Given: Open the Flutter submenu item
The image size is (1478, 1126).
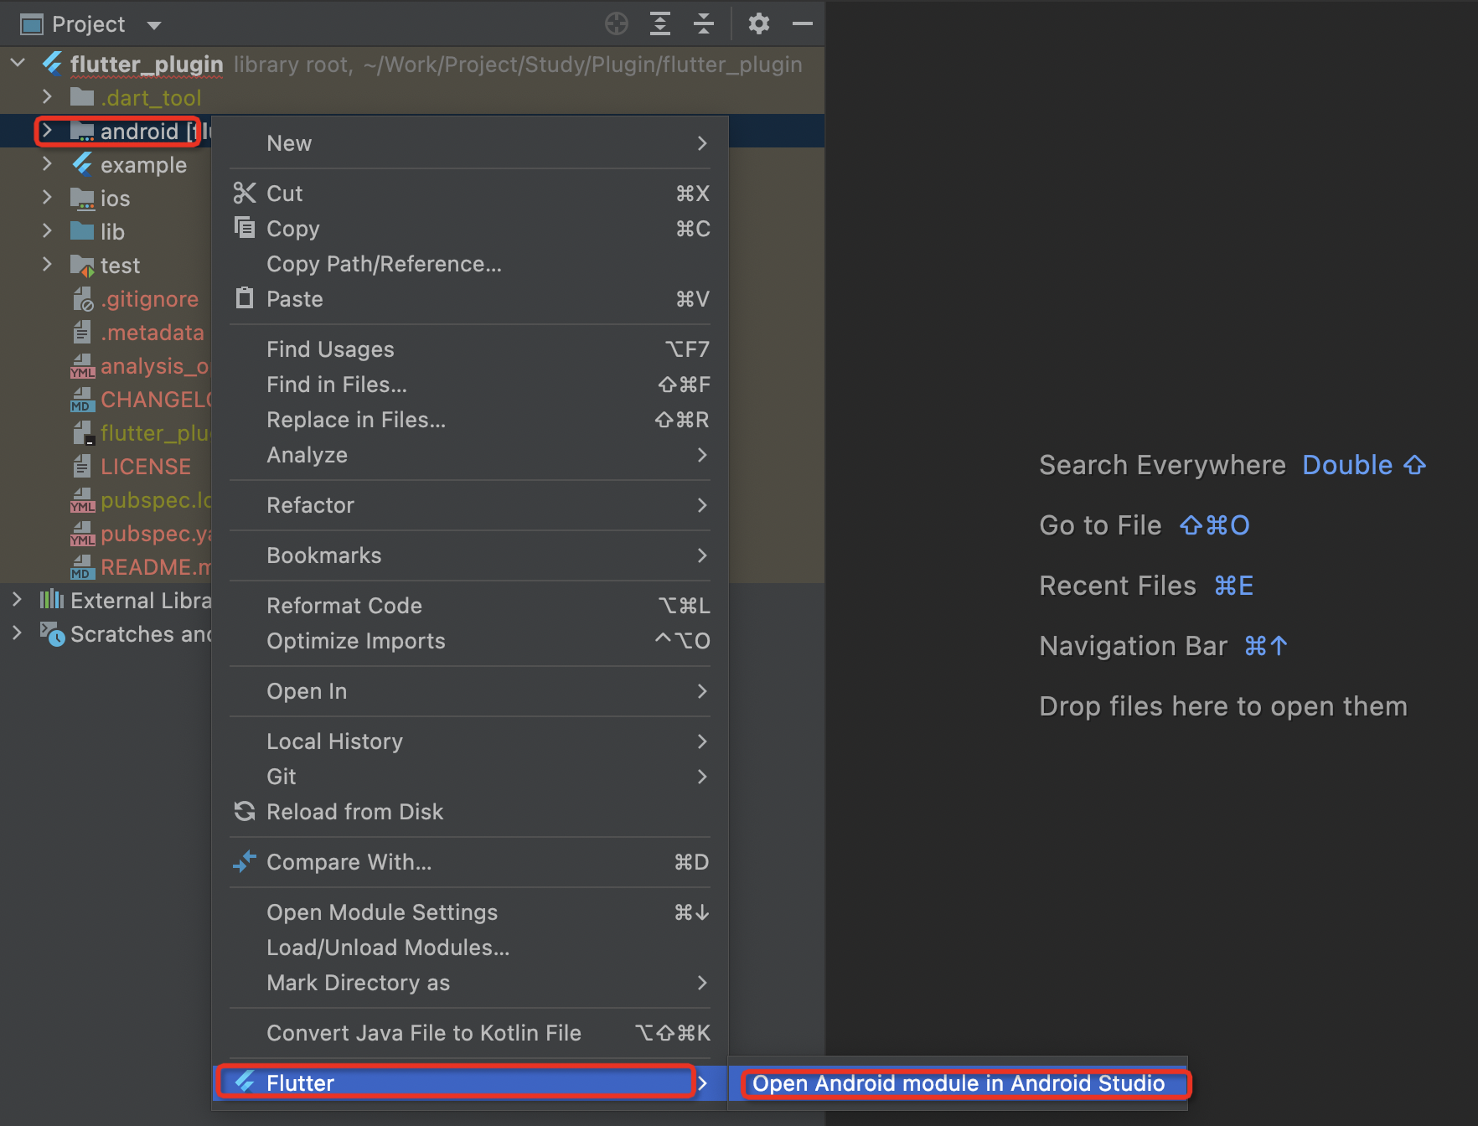Looking at the screenshot, I should click(470, 1082).
